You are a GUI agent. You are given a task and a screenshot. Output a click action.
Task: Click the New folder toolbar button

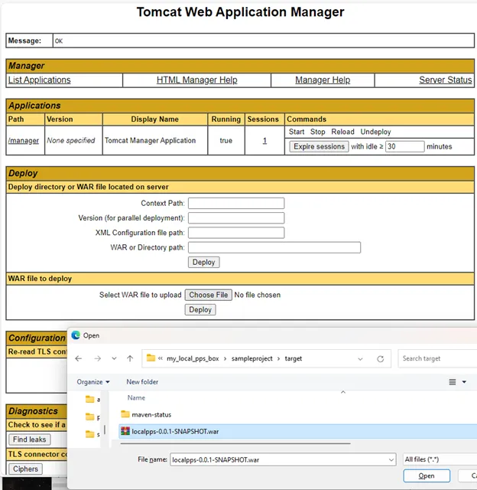click(x=142, y=382)
